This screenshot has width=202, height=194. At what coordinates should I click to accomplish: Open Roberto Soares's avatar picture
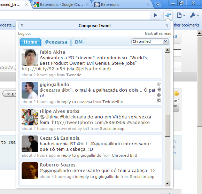30,171
